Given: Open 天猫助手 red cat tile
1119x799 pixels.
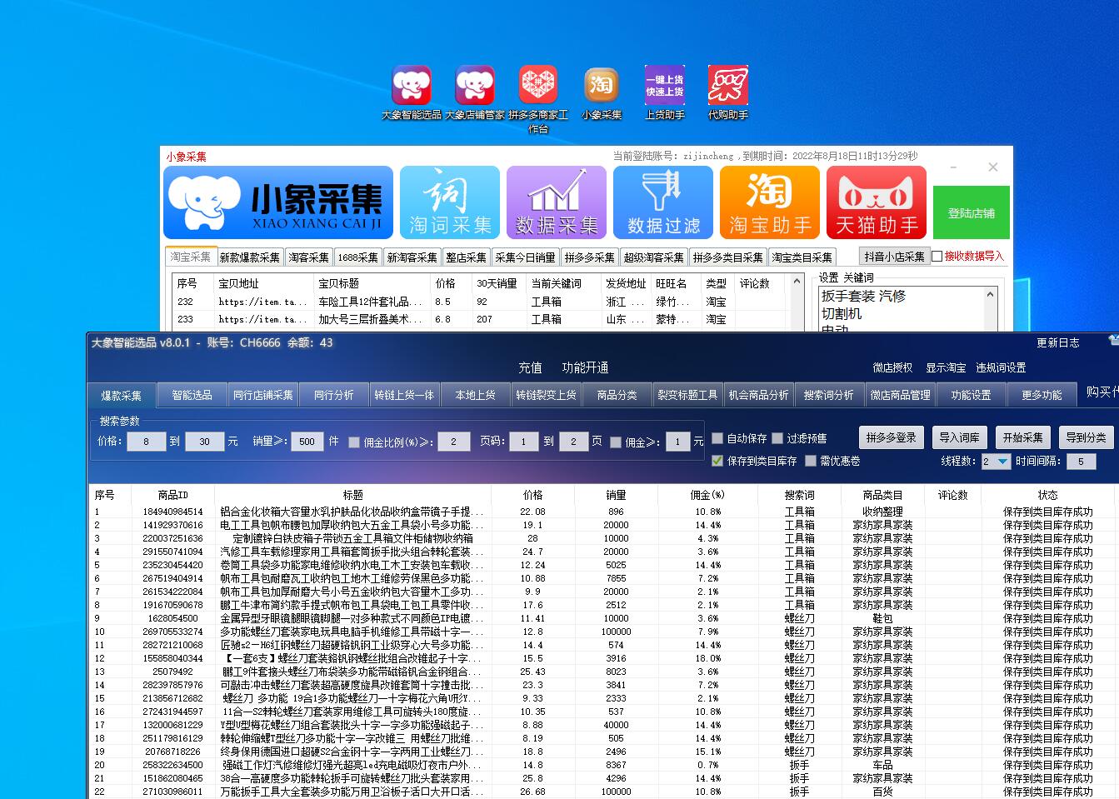Looking at the screenshot, I should (x=877, y=202).
